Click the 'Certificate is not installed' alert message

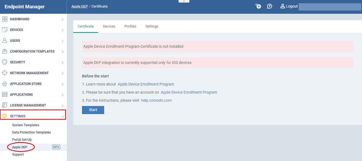pyautogui.click(x=218, y=47)
